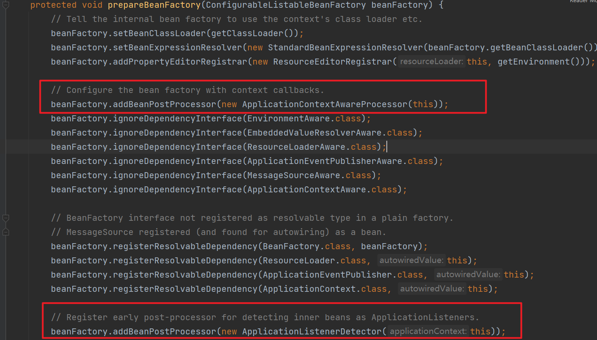The width and height of the screenshot is (597, 340).
Task: Click registerResolvableDependency on the BeanFactory.class line
Action: [x=185, y=246]
